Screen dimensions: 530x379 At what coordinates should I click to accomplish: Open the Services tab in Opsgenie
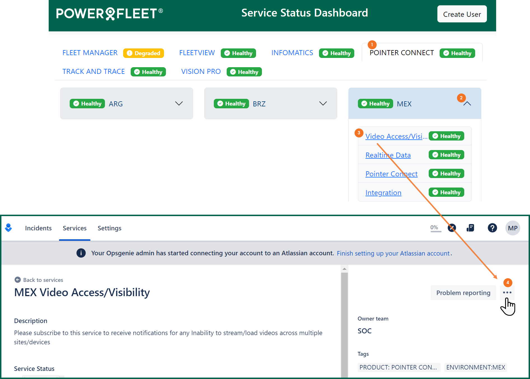[x=75, y=228]
